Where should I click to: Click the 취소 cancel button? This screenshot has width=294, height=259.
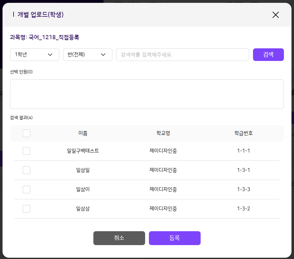(119, 238)
